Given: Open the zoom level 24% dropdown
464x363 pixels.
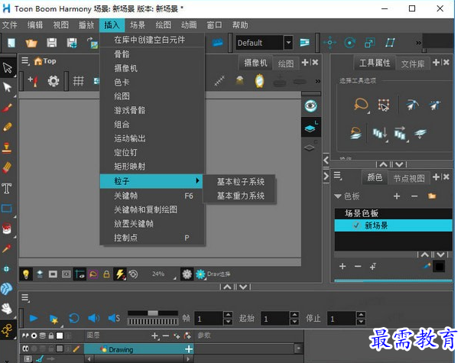Looking at the screenshot, I should pos(162,274).
